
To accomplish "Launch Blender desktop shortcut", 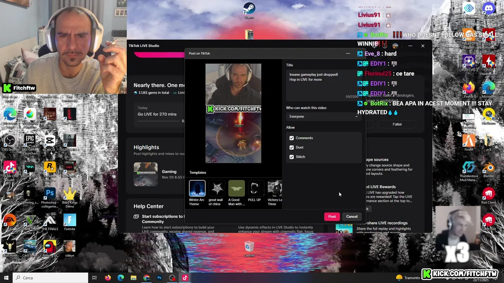I will click(489, 169).
